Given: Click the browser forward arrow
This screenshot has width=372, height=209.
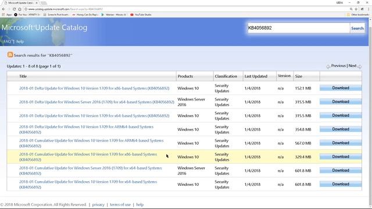Looking at the screenshot, I should point(9,9).
